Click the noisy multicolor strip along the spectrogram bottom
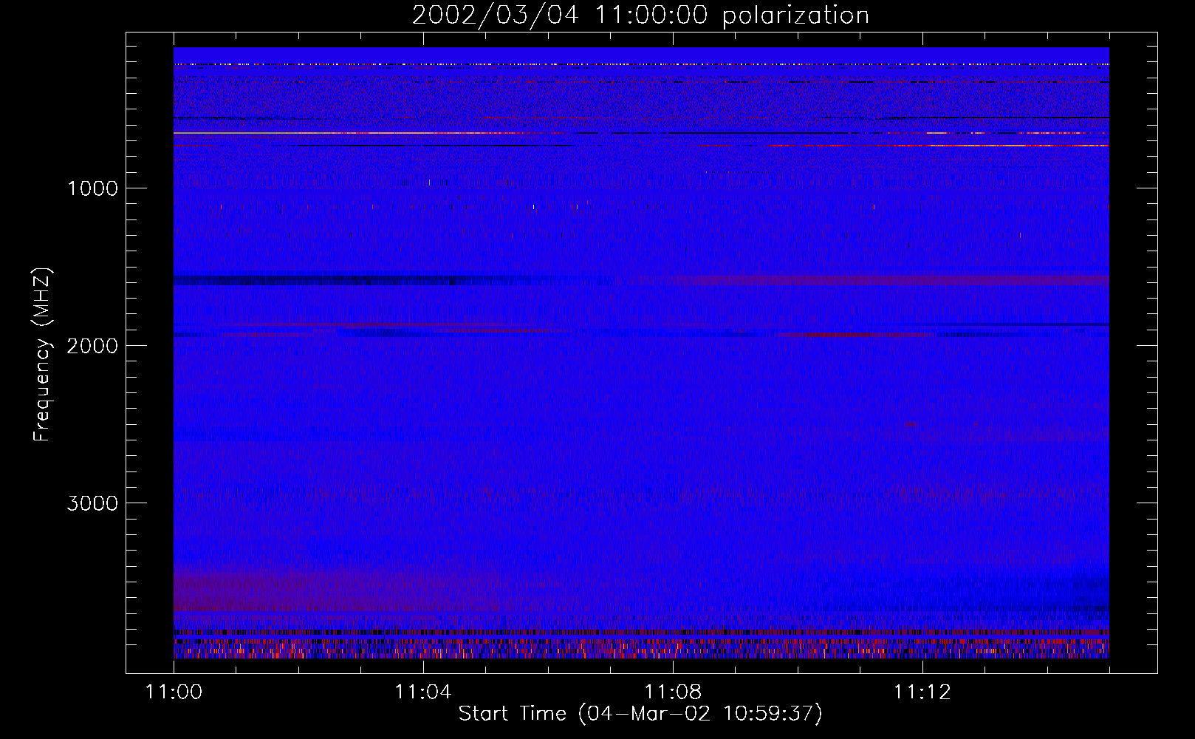The width and height of the screenshot is (1195, 739). click(640, 650)
